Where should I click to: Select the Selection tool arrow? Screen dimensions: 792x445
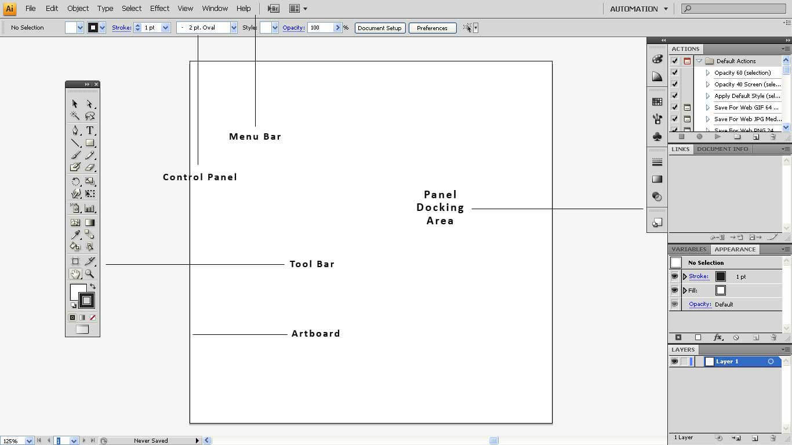pyautogui.click(x=75, y=104)
